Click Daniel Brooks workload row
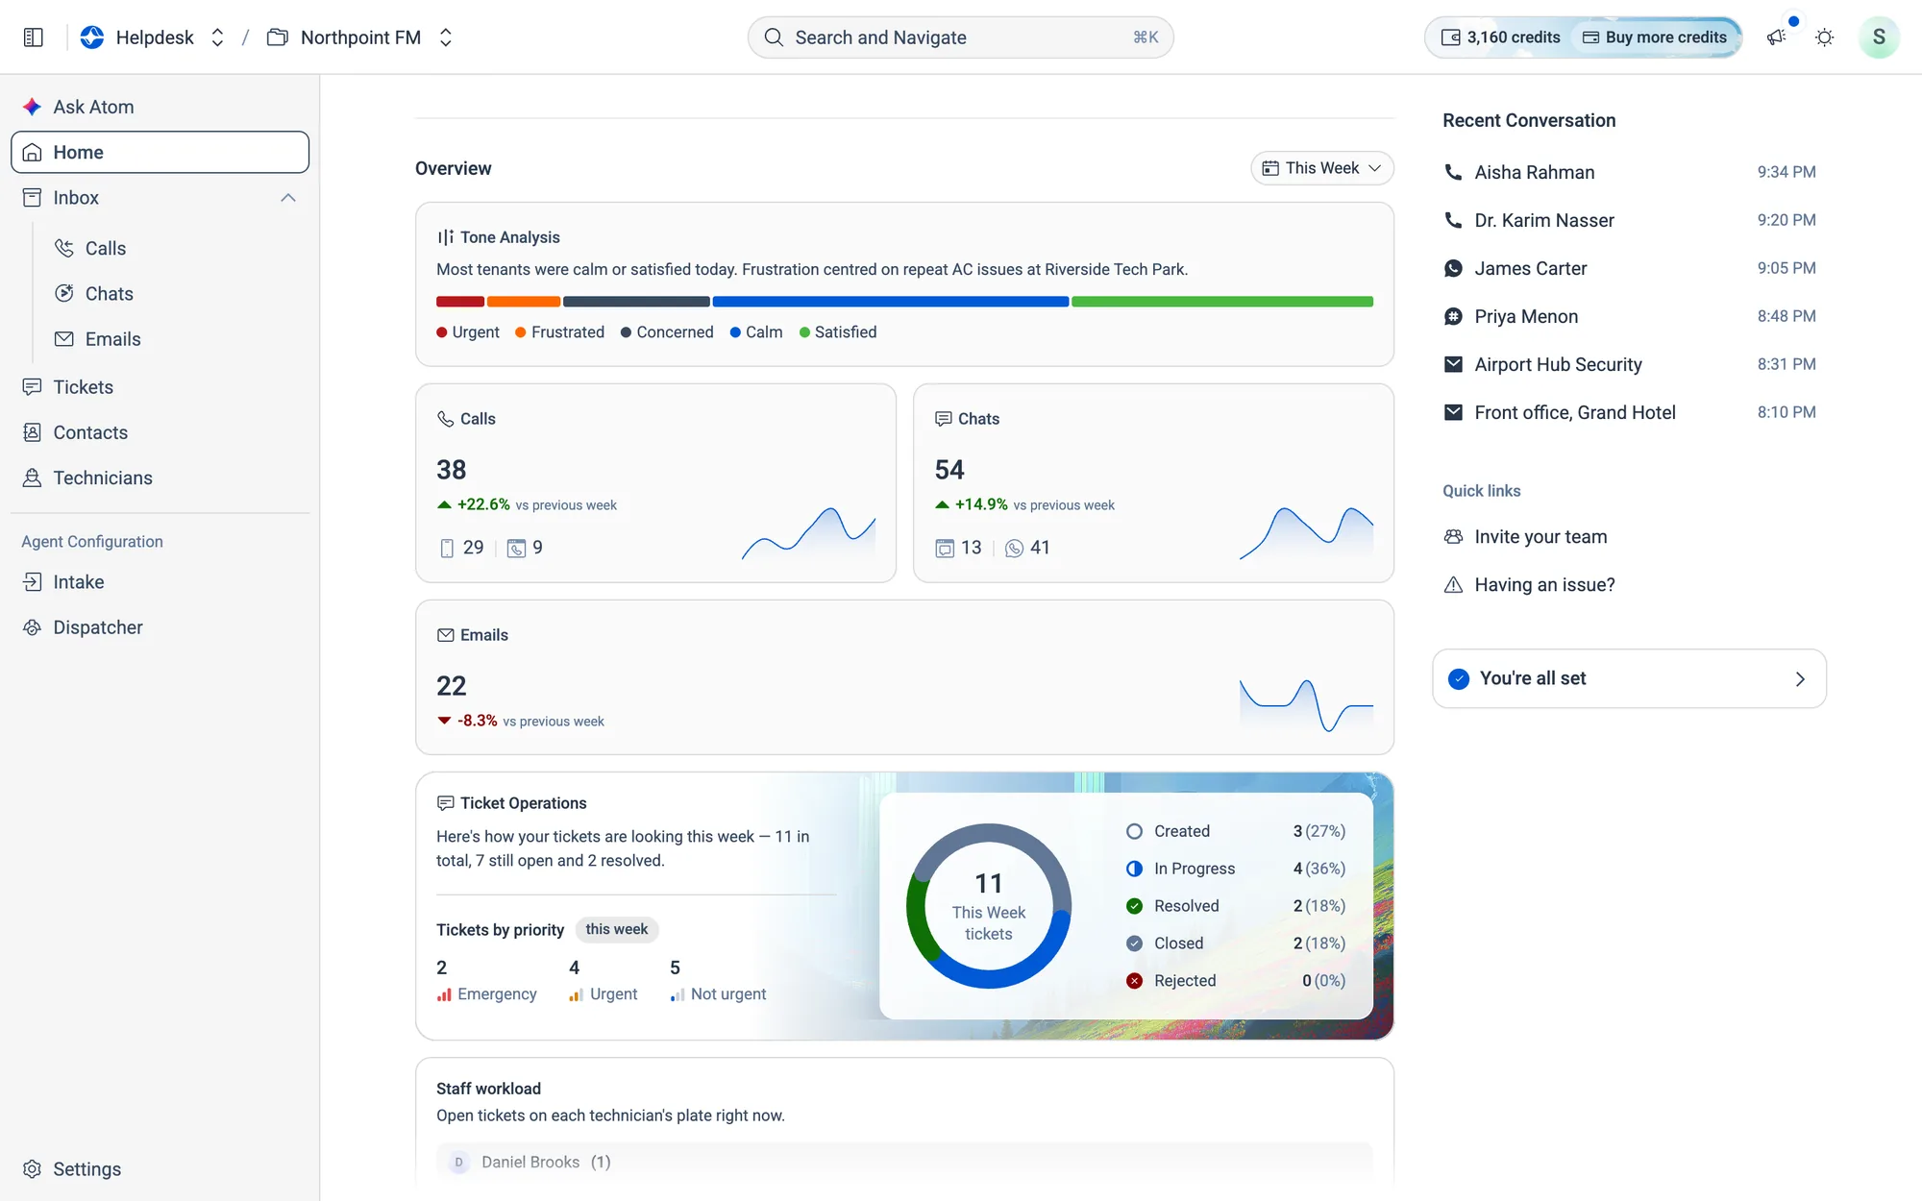The width and height of the screenshot is (1922, 1201). pos(904,1163)
